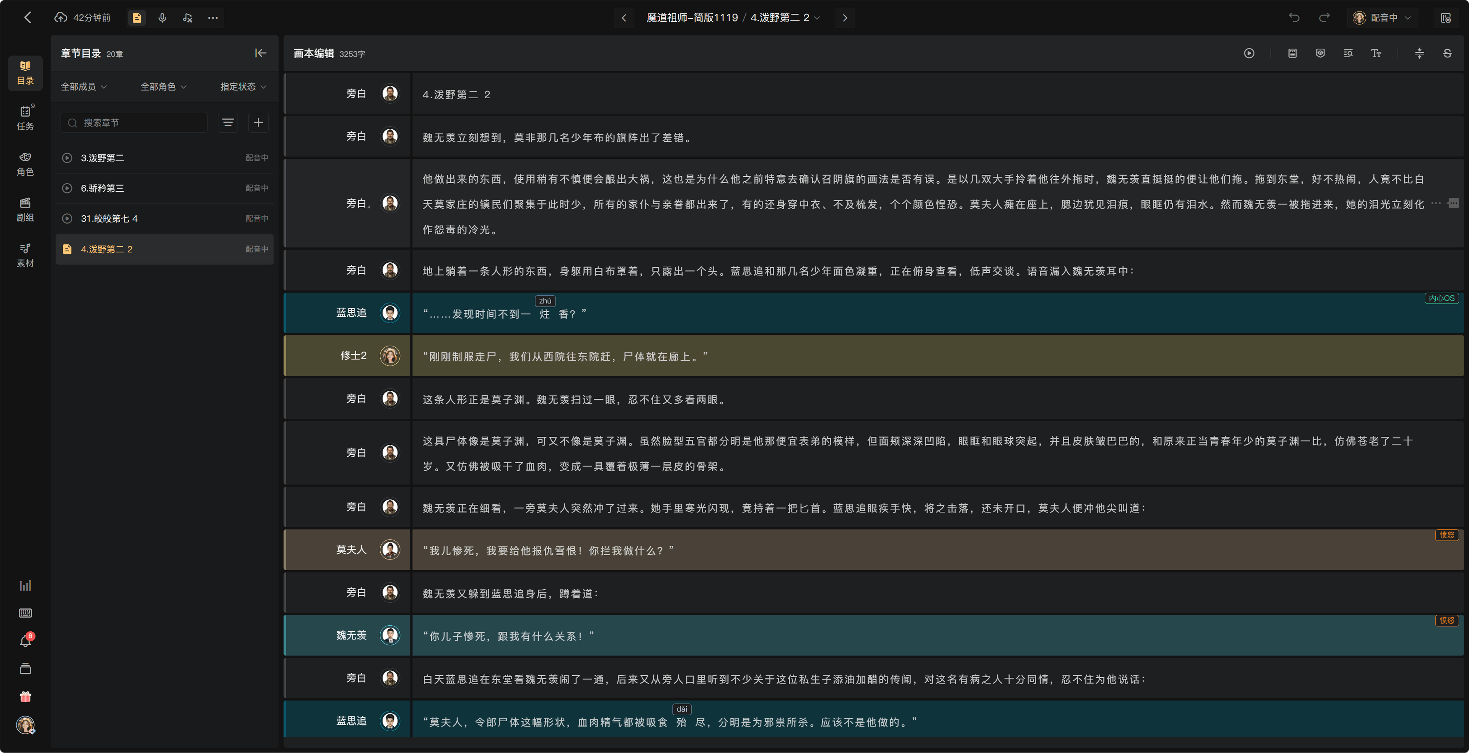Go to next chapter arrow
Image resolution: width=1469 pixels, height=753 pixels.
845,18
